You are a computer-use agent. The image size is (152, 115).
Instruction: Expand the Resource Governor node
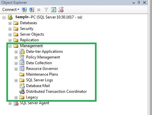click(x=16, y=69)
